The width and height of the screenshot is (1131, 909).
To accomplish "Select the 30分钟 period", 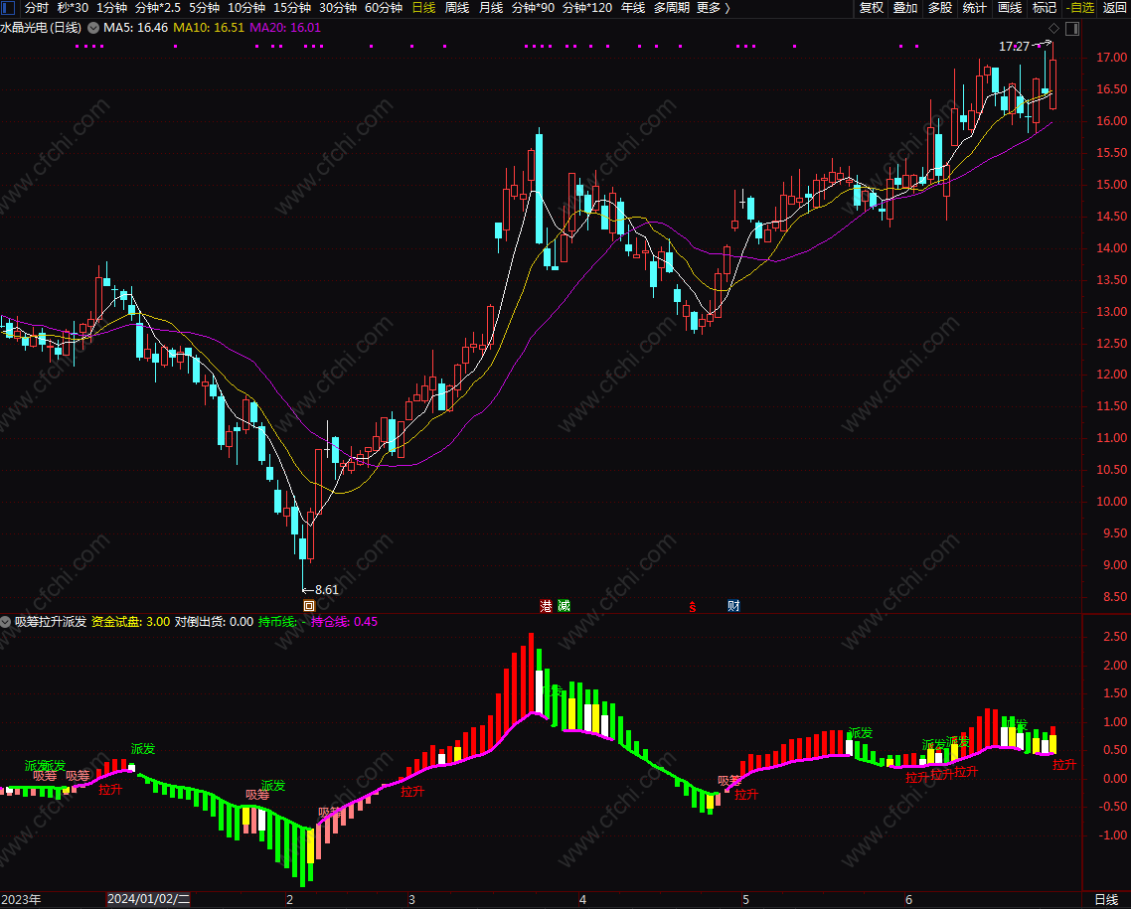I will point(338,8).
